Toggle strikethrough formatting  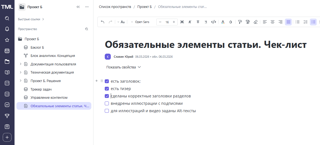click(x=198, y=22)
